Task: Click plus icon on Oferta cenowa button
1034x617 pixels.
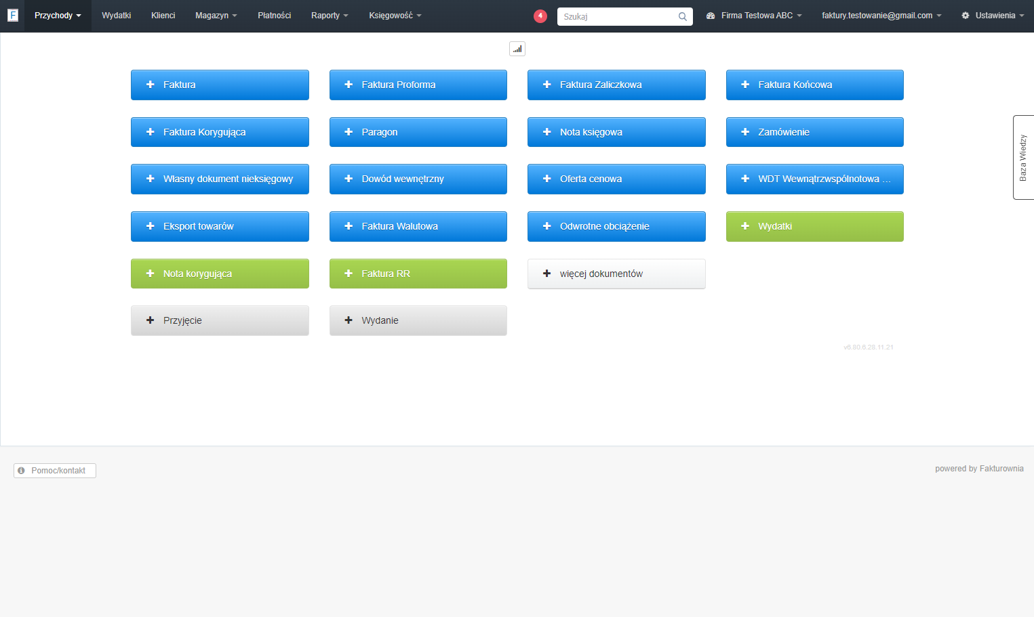Action: 547,179
